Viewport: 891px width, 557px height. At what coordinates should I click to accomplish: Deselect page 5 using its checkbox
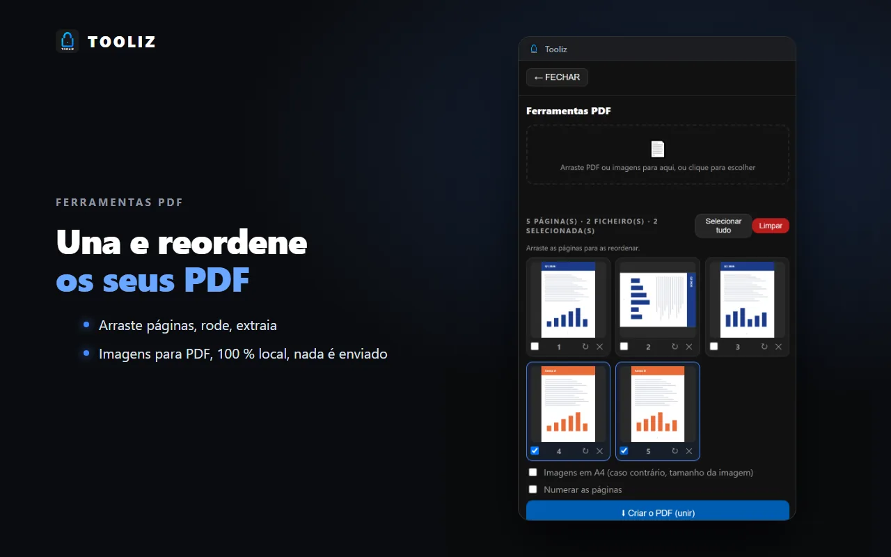pyautogui.click(x=624, y=450)
